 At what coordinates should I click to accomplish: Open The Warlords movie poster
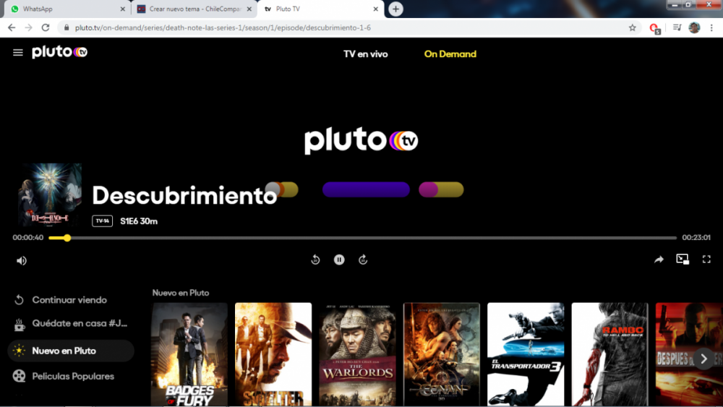click(x=357, y=354)
